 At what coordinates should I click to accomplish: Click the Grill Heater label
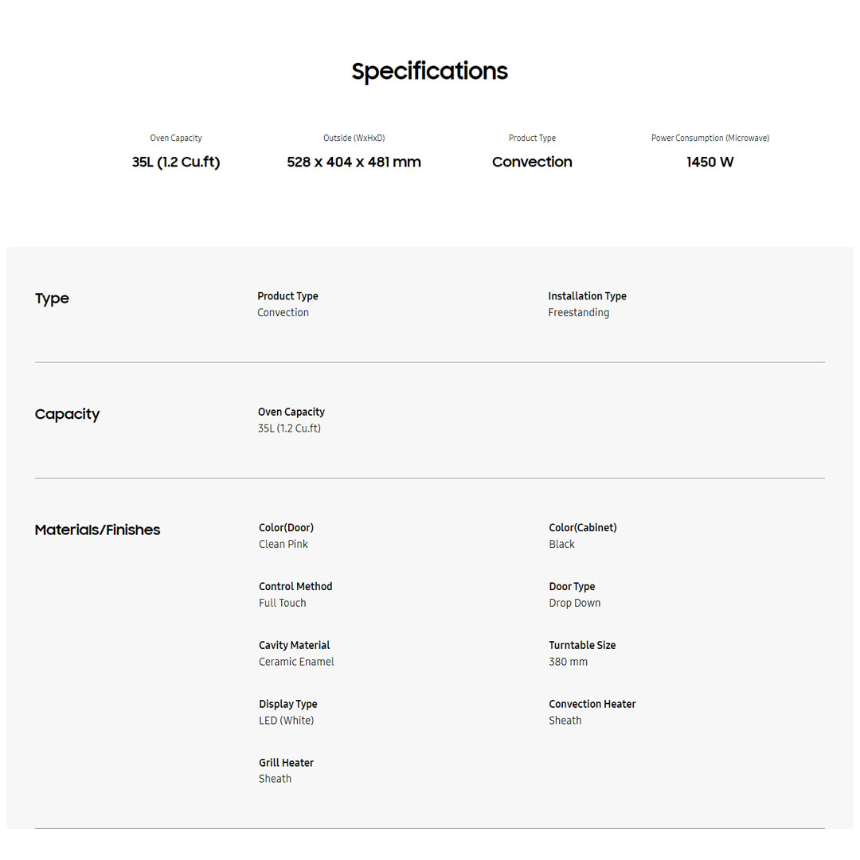tap(286, 763)
